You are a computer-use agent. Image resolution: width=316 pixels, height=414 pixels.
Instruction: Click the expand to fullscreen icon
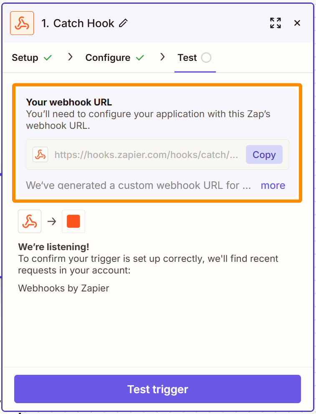point(276,23)
